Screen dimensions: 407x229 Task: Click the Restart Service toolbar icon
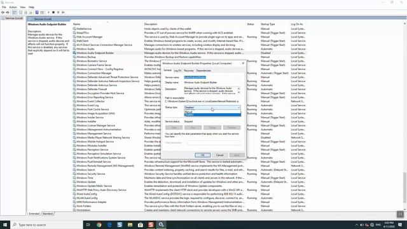click(63, 12)
